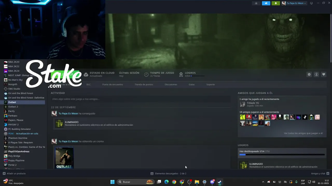Select Portal 2 in library list
The image size is (332, 186).
[x=12, y=165]
